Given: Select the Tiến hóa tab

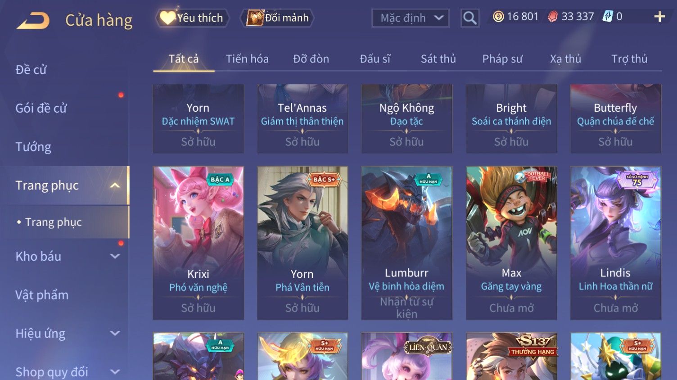Looking at the screenshot, I should 247,59.
